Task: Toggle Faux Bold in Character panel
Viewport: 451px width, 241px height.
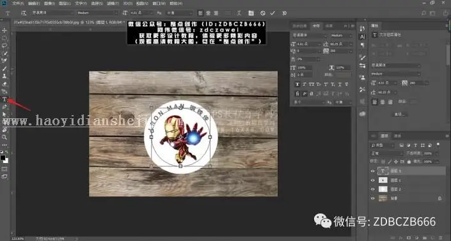Action: [297, 84]
